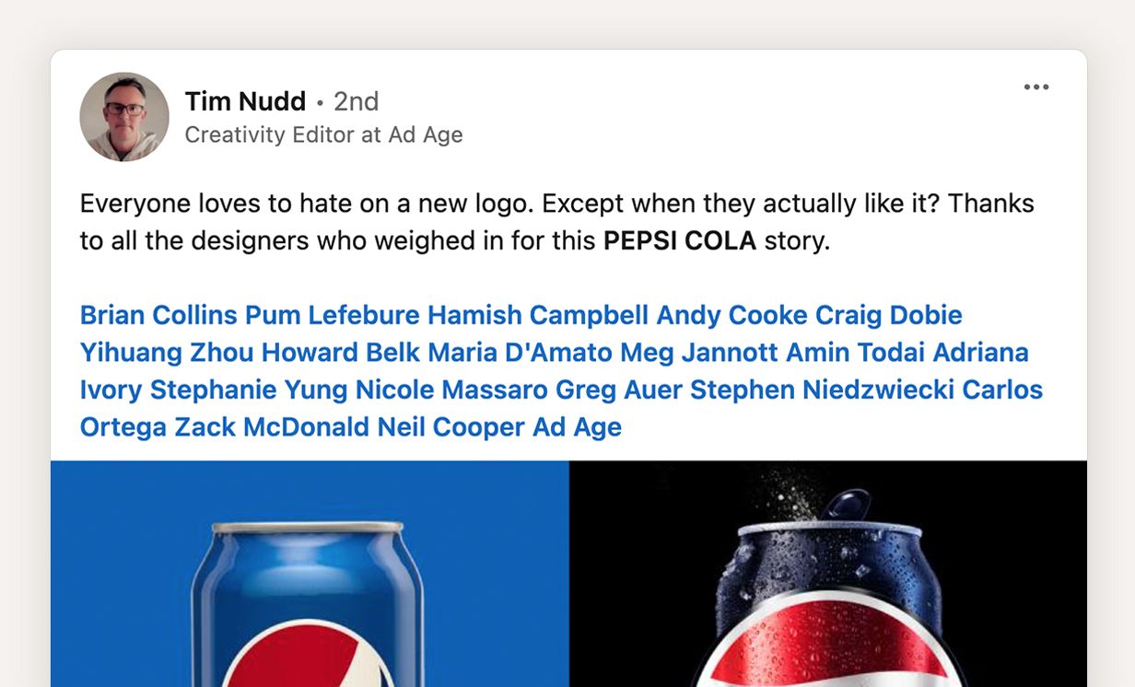This screenshot has width=1135, height=687.
Task: Select the Andy Cooke mention
Action: pos(731,315)
